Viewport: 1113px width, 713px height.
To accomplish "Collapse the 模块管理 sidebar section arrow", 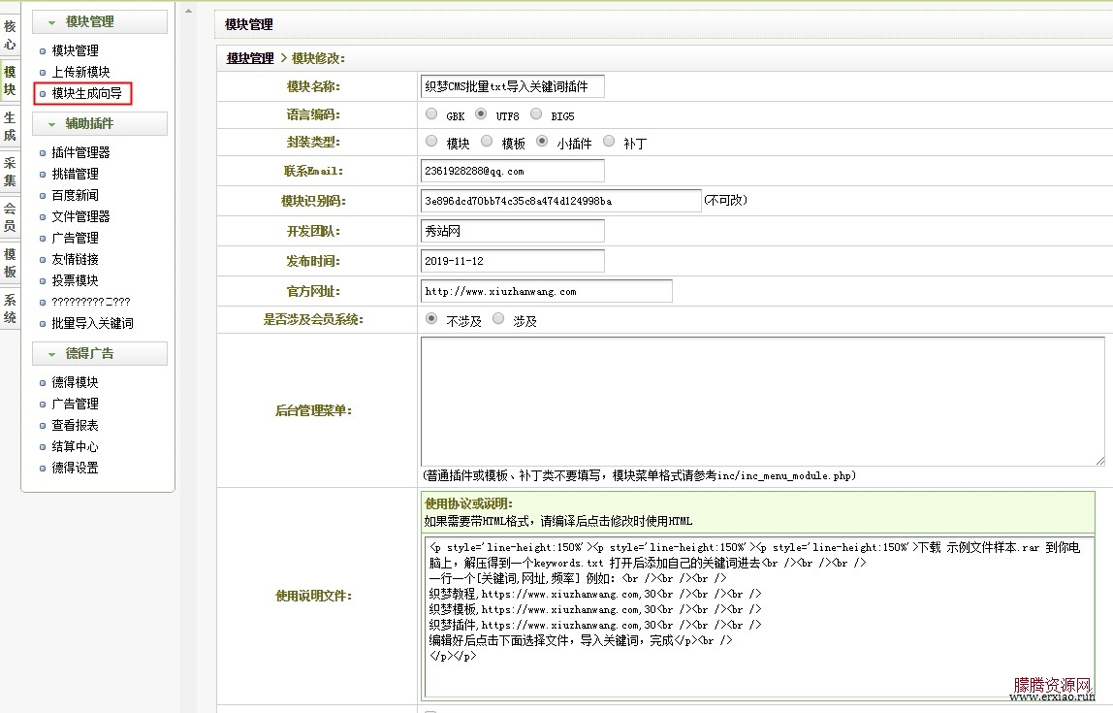I will point(51,22).
